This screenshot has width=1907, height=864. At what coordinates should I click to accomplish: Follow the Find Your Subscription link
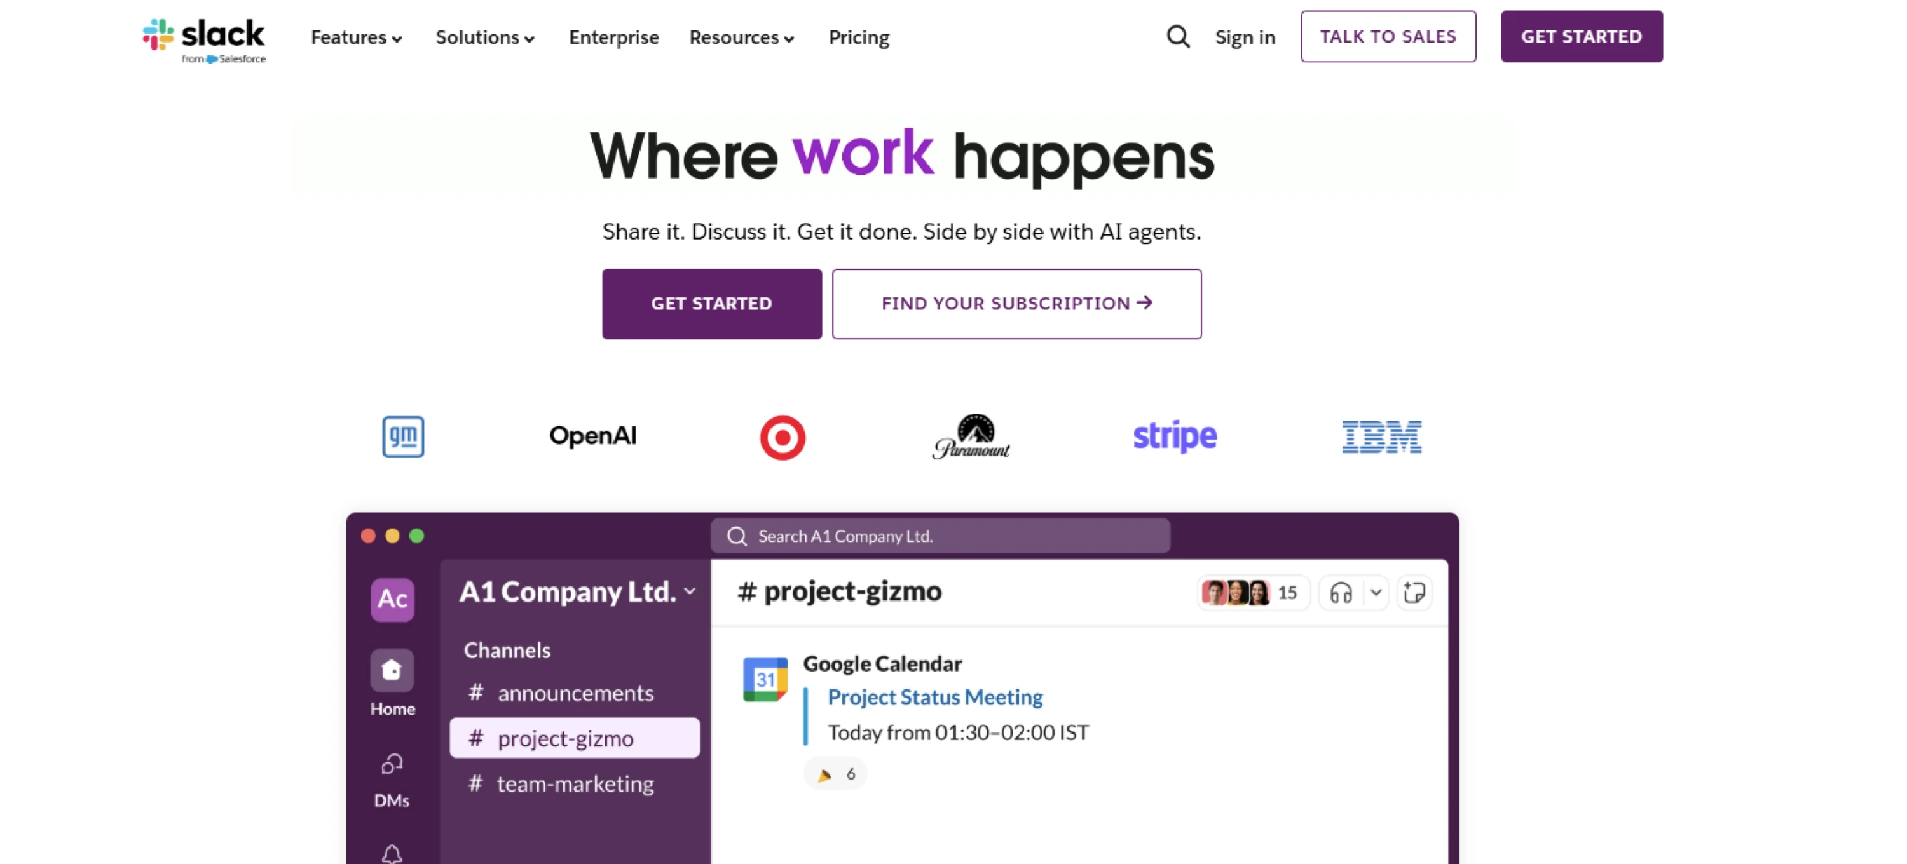tap(1016, 303)
